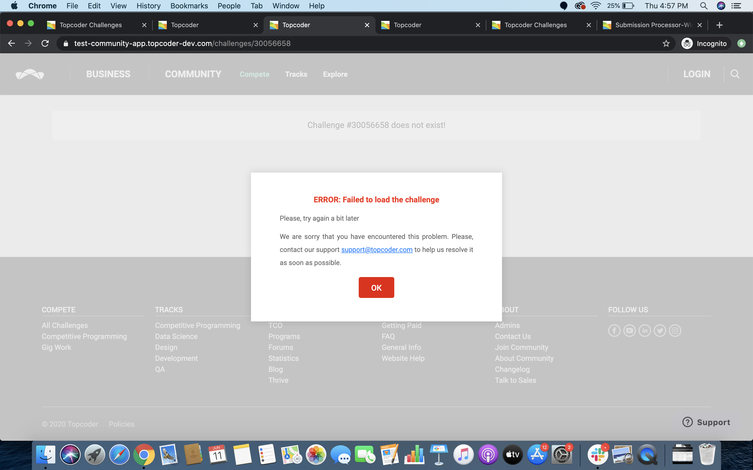Open Competitive Programming under TRACKS

198,325
